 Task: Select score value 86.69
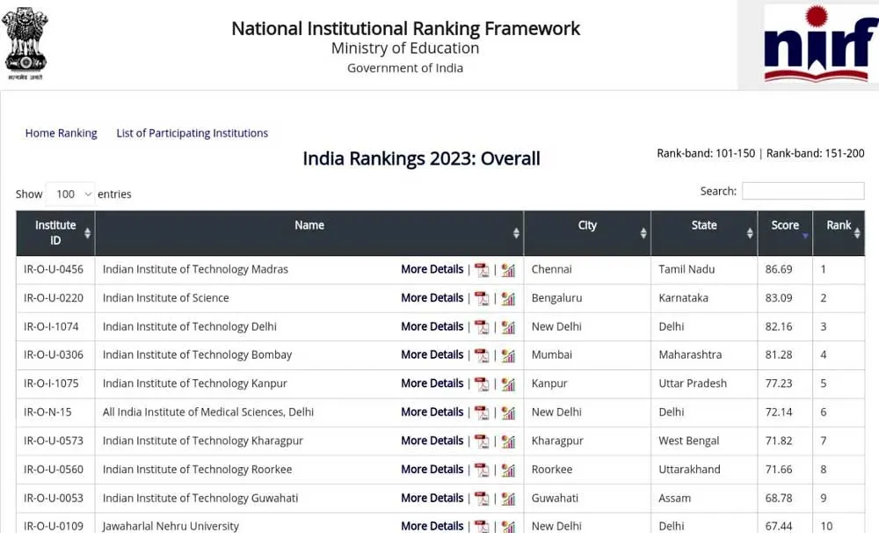779,269
